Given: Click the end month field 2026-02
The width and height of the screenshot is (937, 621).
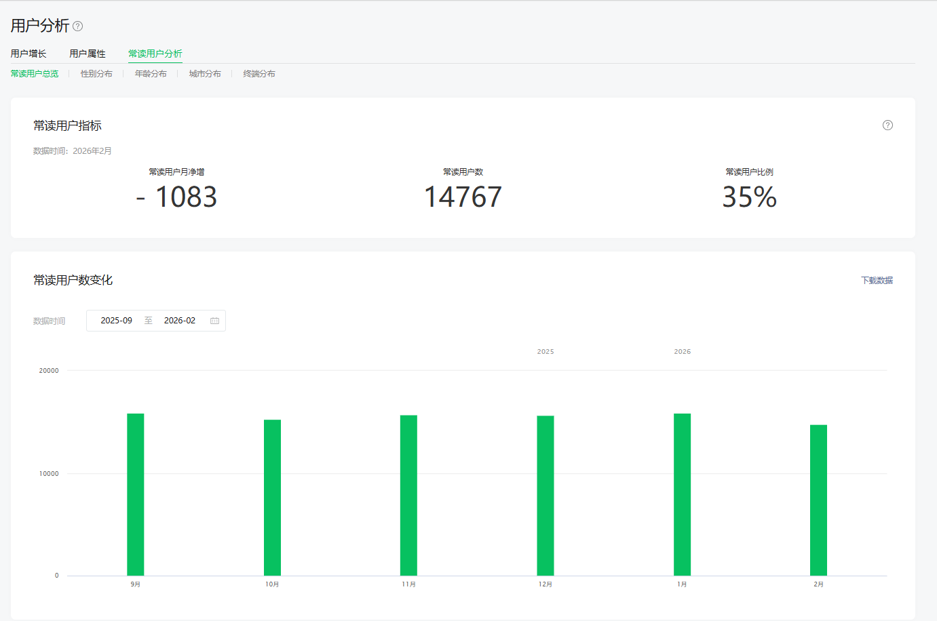Looking at the screenshot, I should (x=180, y=321).
